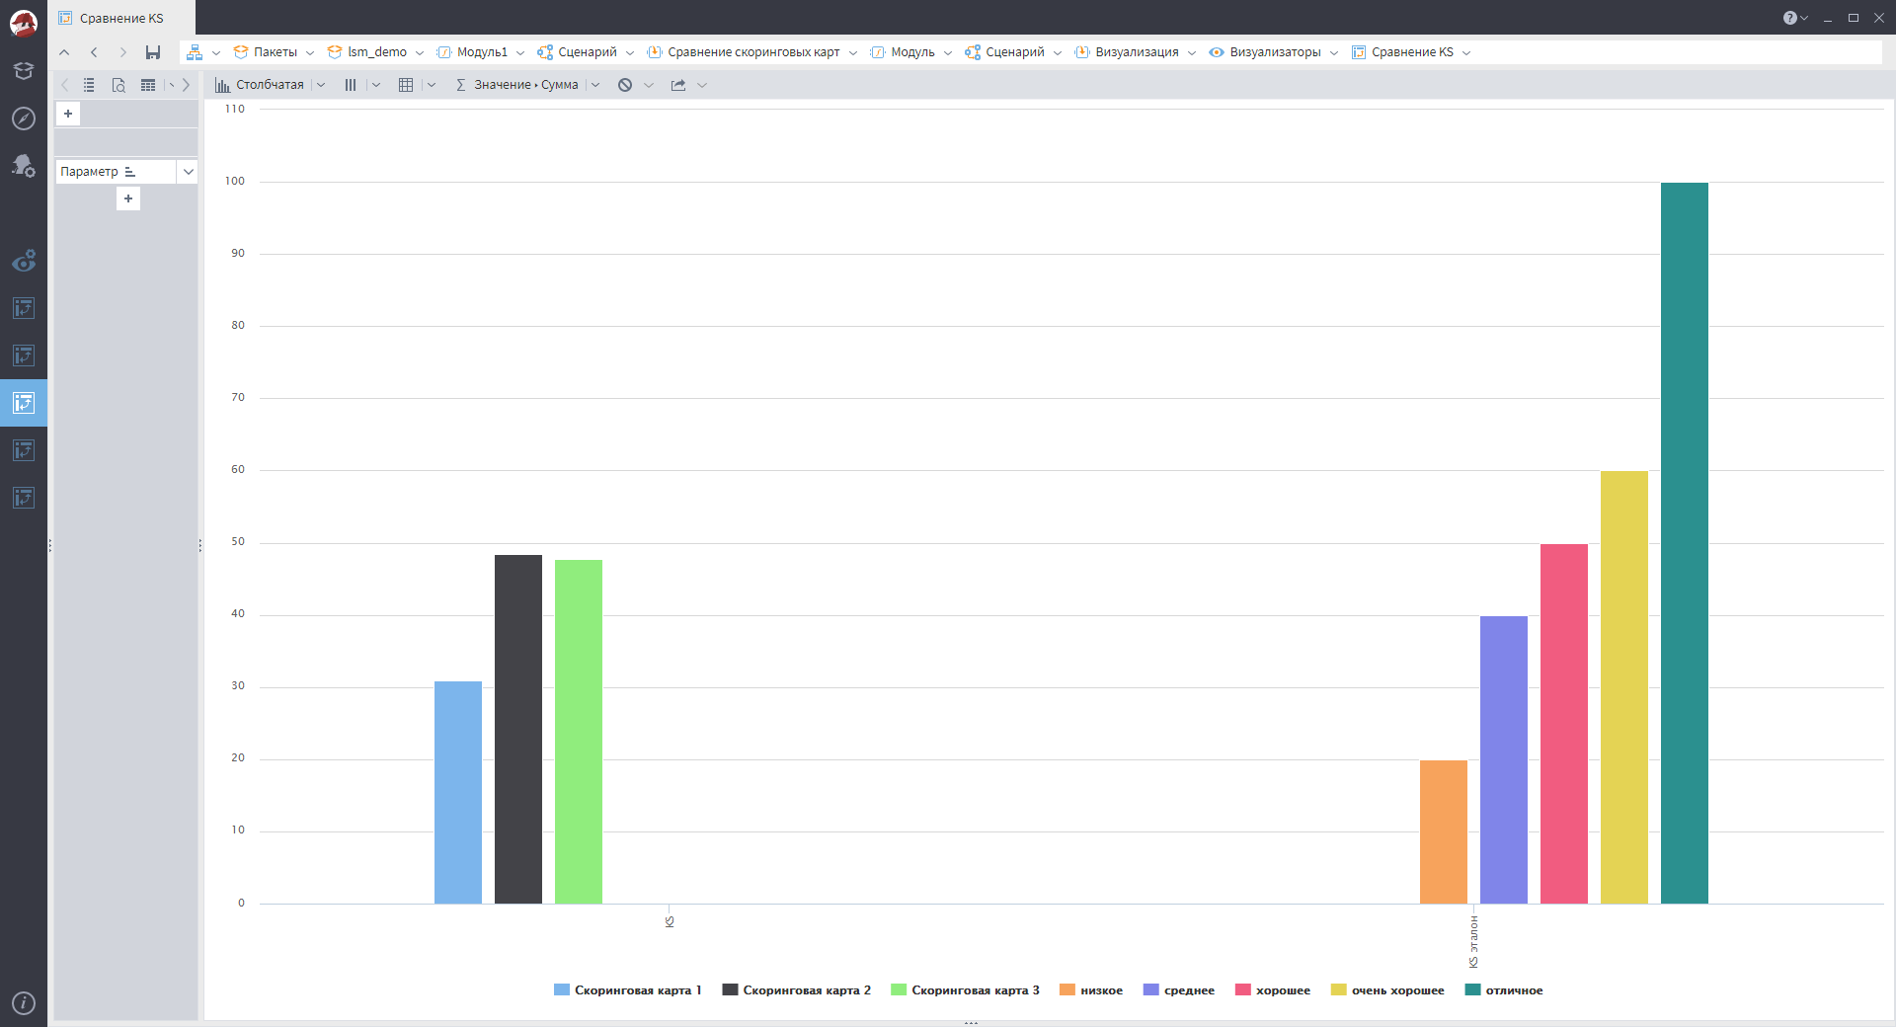Click the three vertical bars series icon
1896x1027 pixels.
[351, 85]
